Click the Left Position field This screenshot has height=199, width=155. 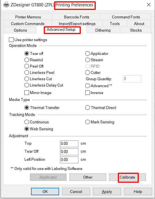click(x=69, y=160)
